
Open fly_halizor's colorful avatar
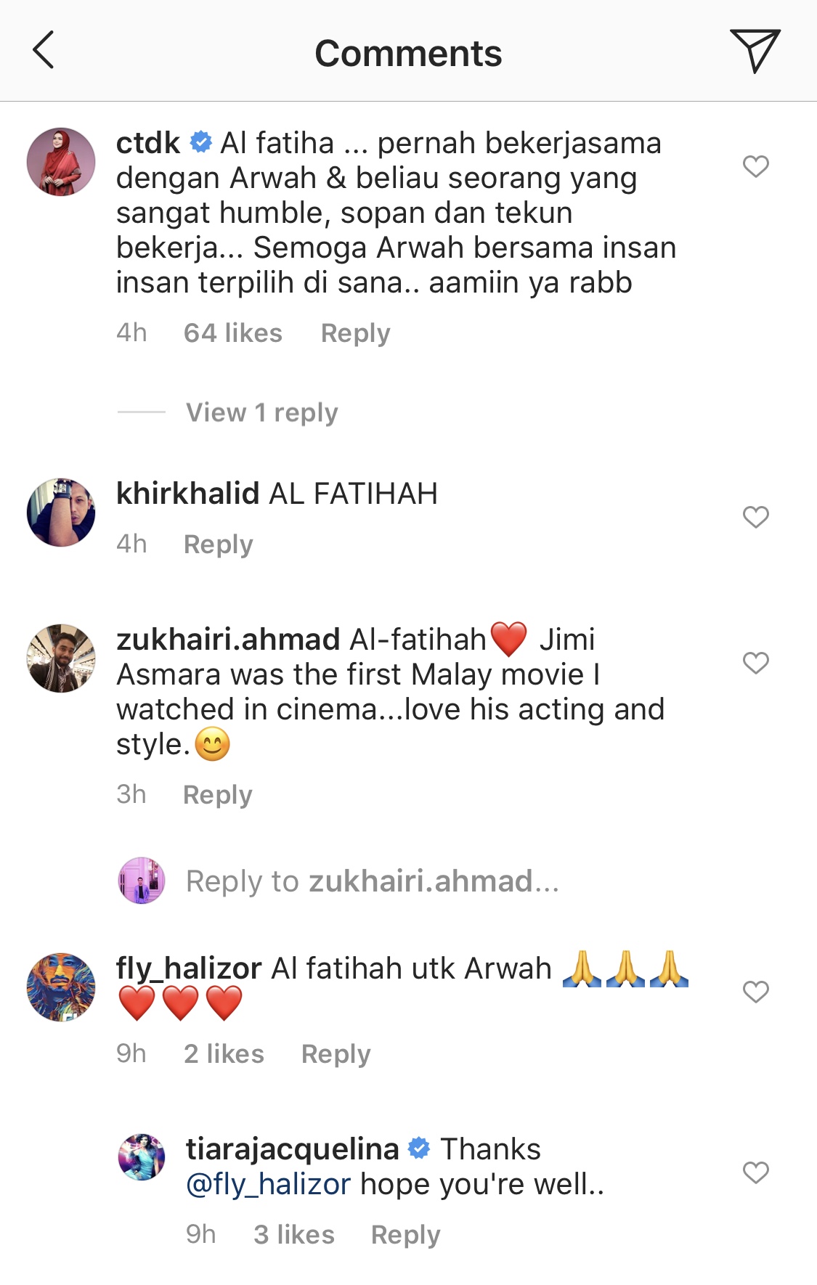[x=61, y=987]
